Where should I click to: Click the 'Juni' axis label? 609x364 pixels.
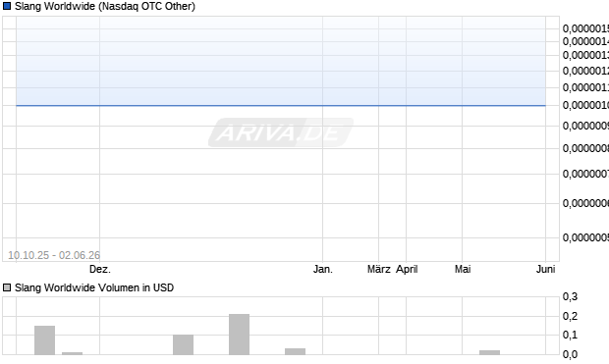[x=545, y=269]
